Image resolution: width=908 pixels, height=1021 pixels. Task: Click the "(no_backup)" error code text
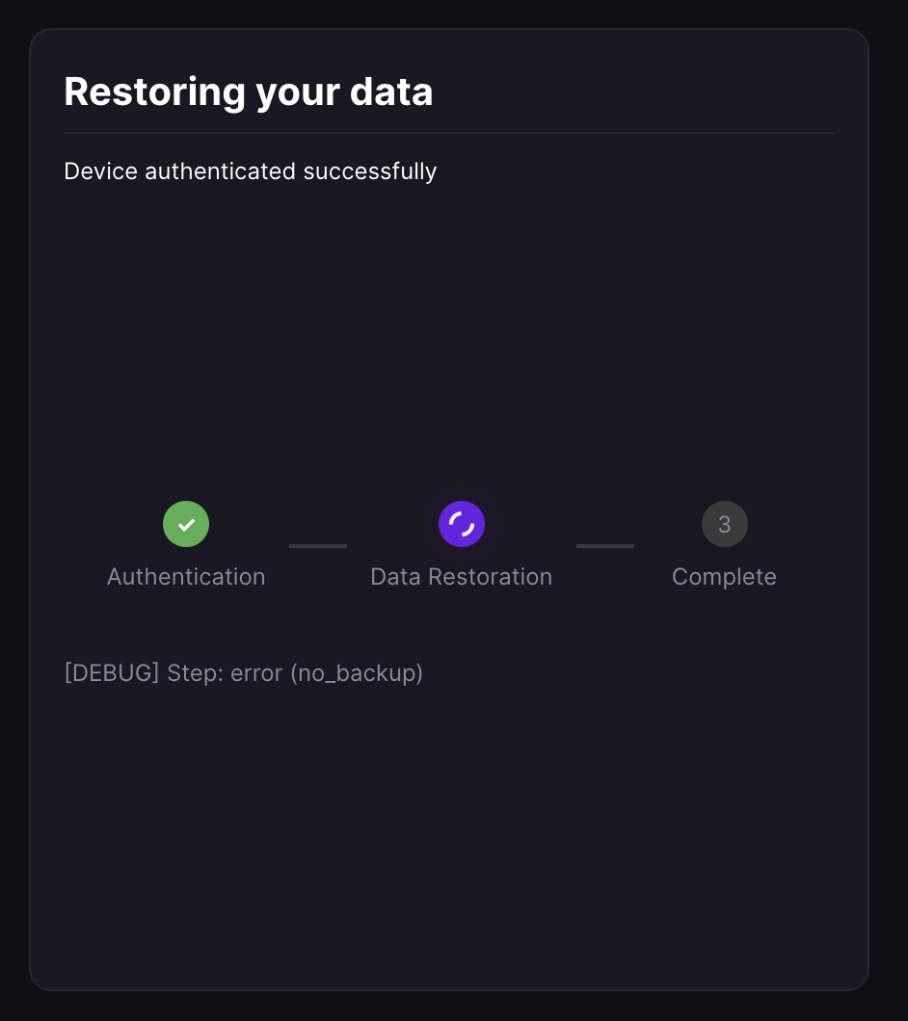point(357,672)
